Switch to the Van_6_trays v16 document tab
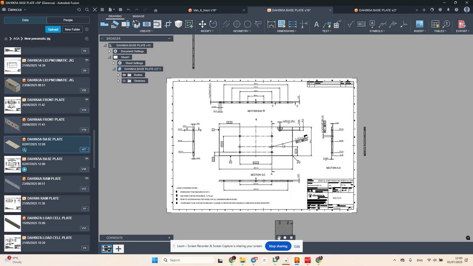The width and height of the screenshot is (473, 266). coord(205,10)
